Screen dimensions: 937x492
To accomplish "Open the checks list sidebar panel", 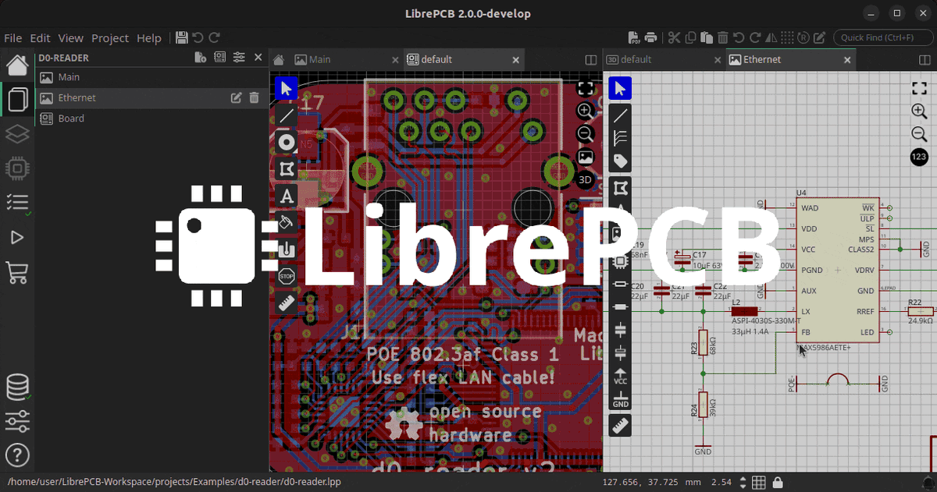I will pyautogui.click(x=17, y=202).
